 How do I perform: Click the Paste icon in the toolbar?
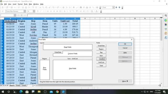coord(46,7)
